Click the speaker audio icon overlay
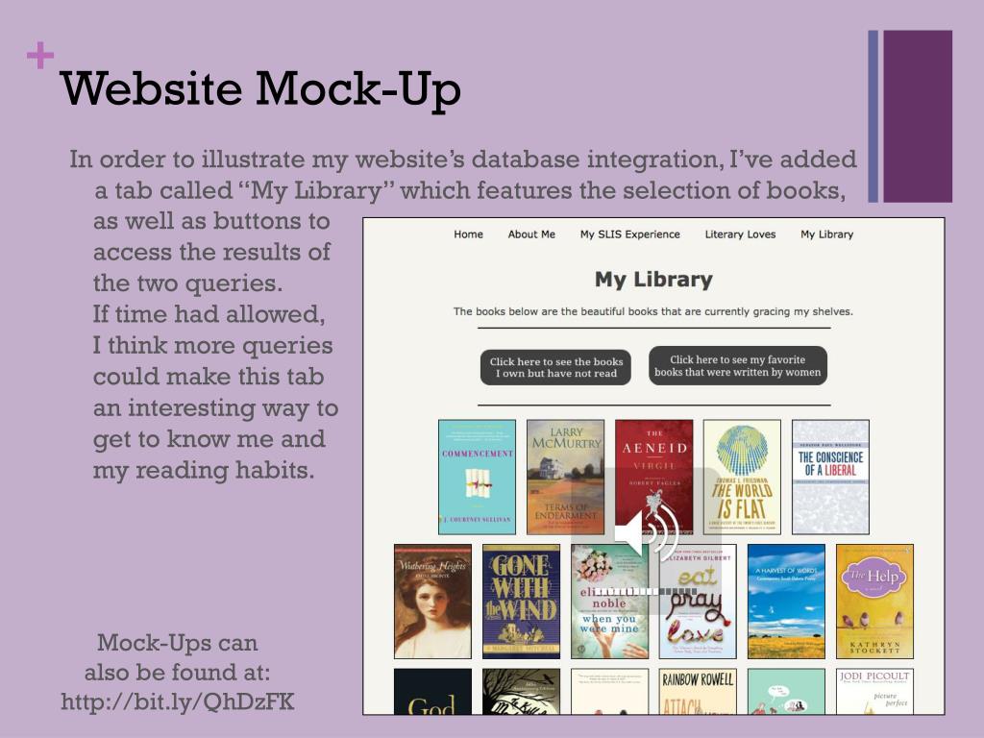This screenshot has height=738, width=984. tap(647, 532)
